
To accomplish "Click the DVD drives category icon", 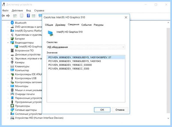I will point(12,27).
